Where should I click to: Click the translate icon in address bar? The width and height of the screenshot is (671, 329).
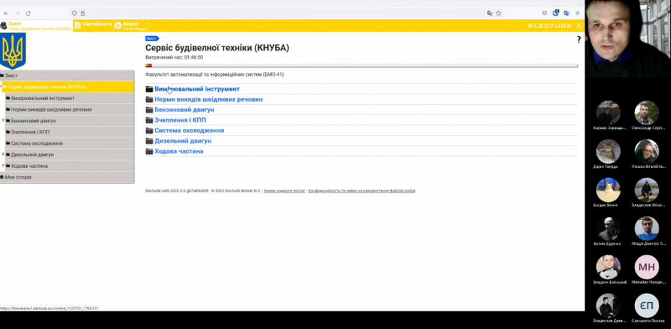(x=489, y=13)
